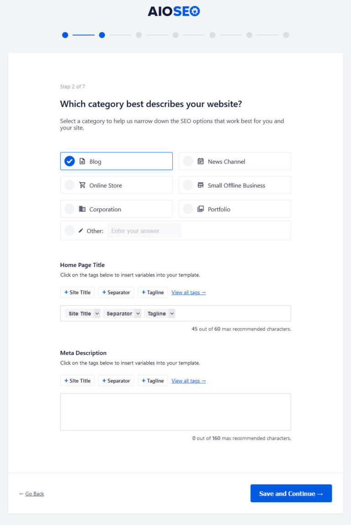The height and width of the screenshot is (525, 351).
Task: Click View all tags under Home Page Title
Action: tap(188, 292)
